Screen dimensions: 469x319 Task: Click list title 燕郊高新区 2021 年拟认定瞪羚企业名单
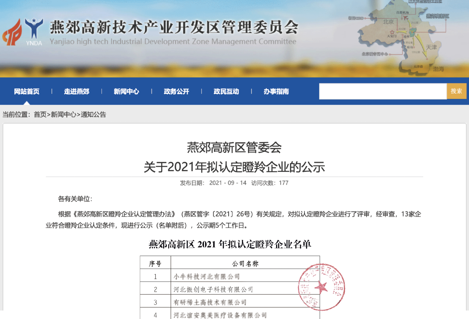click(x=230, y=244)
